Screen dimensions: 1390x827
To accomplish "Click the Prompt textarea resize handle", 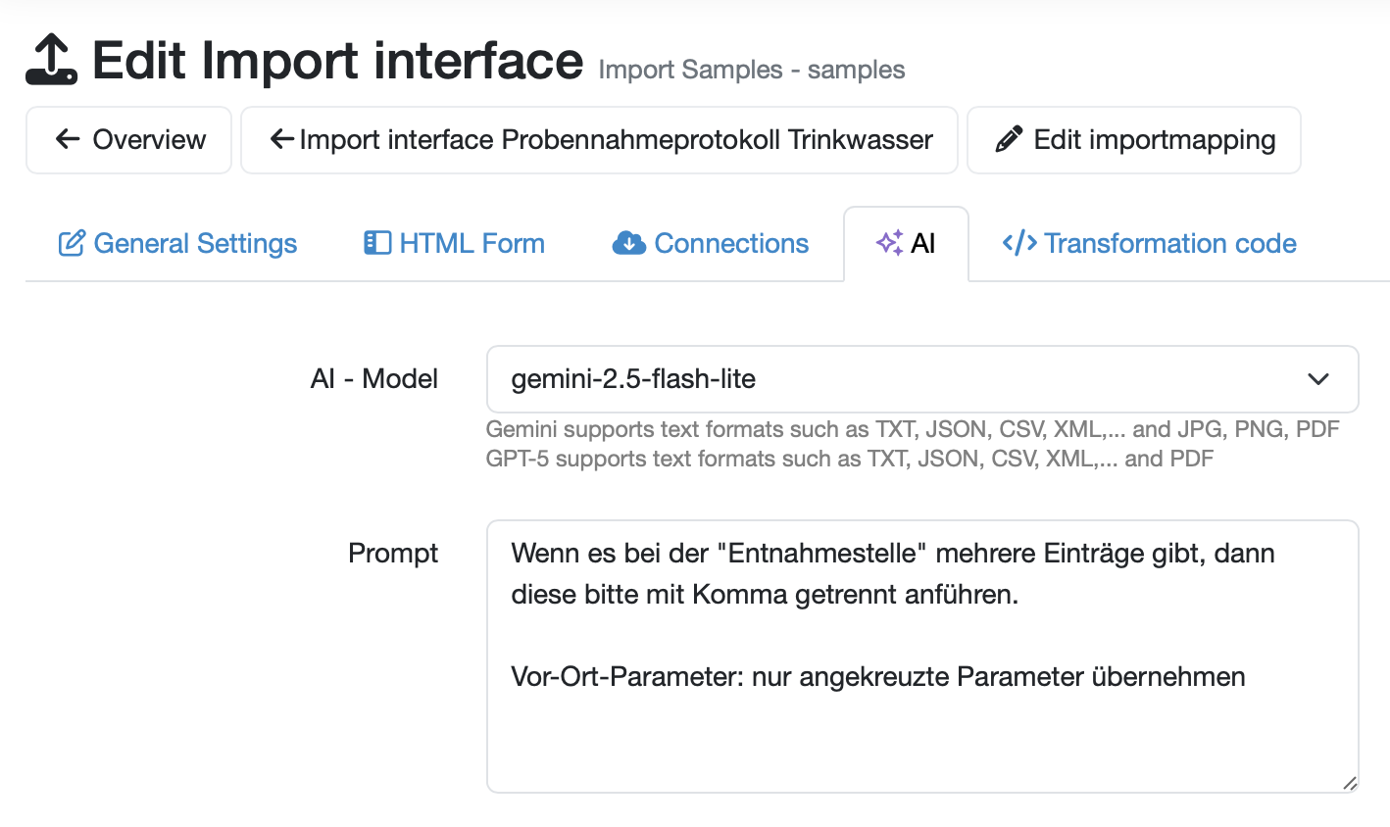I will click(x=1349, y=782).
